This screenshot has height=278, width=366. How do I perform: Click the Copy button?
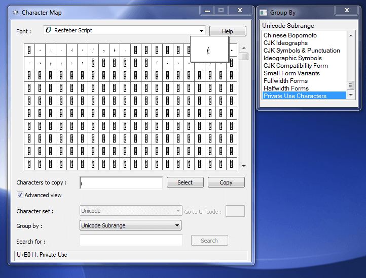226,182
